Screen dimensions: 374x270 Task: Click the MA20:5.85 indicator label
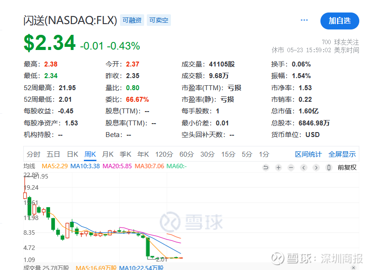117,166
